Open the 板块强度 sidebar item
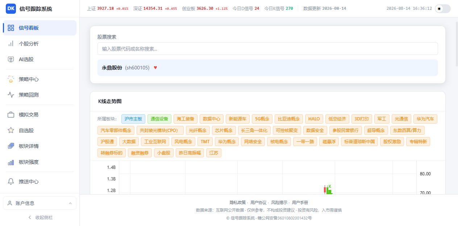This screenshot has width=458, height=226. click(x=39, y=162)
